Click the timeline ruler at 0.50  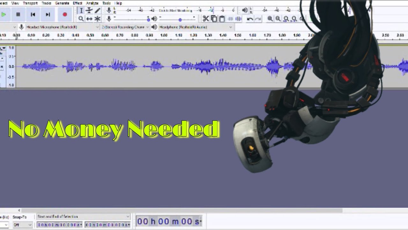(x=90, y=35)
